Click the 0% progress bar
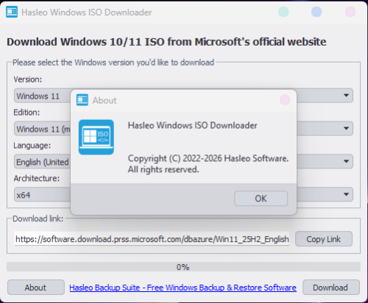Viewport: 368px width, 303px height. click(x=183, y=267)
